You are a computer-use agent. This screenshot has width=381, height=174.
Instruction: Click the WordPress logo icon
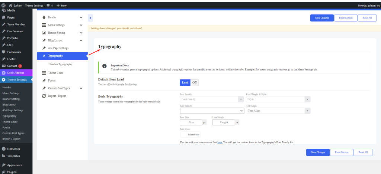(x=3, y=6)
